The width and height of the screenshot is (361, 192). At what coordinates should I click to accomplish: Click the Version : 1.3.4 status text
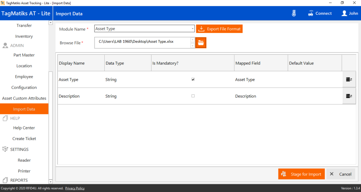[350, 188]
